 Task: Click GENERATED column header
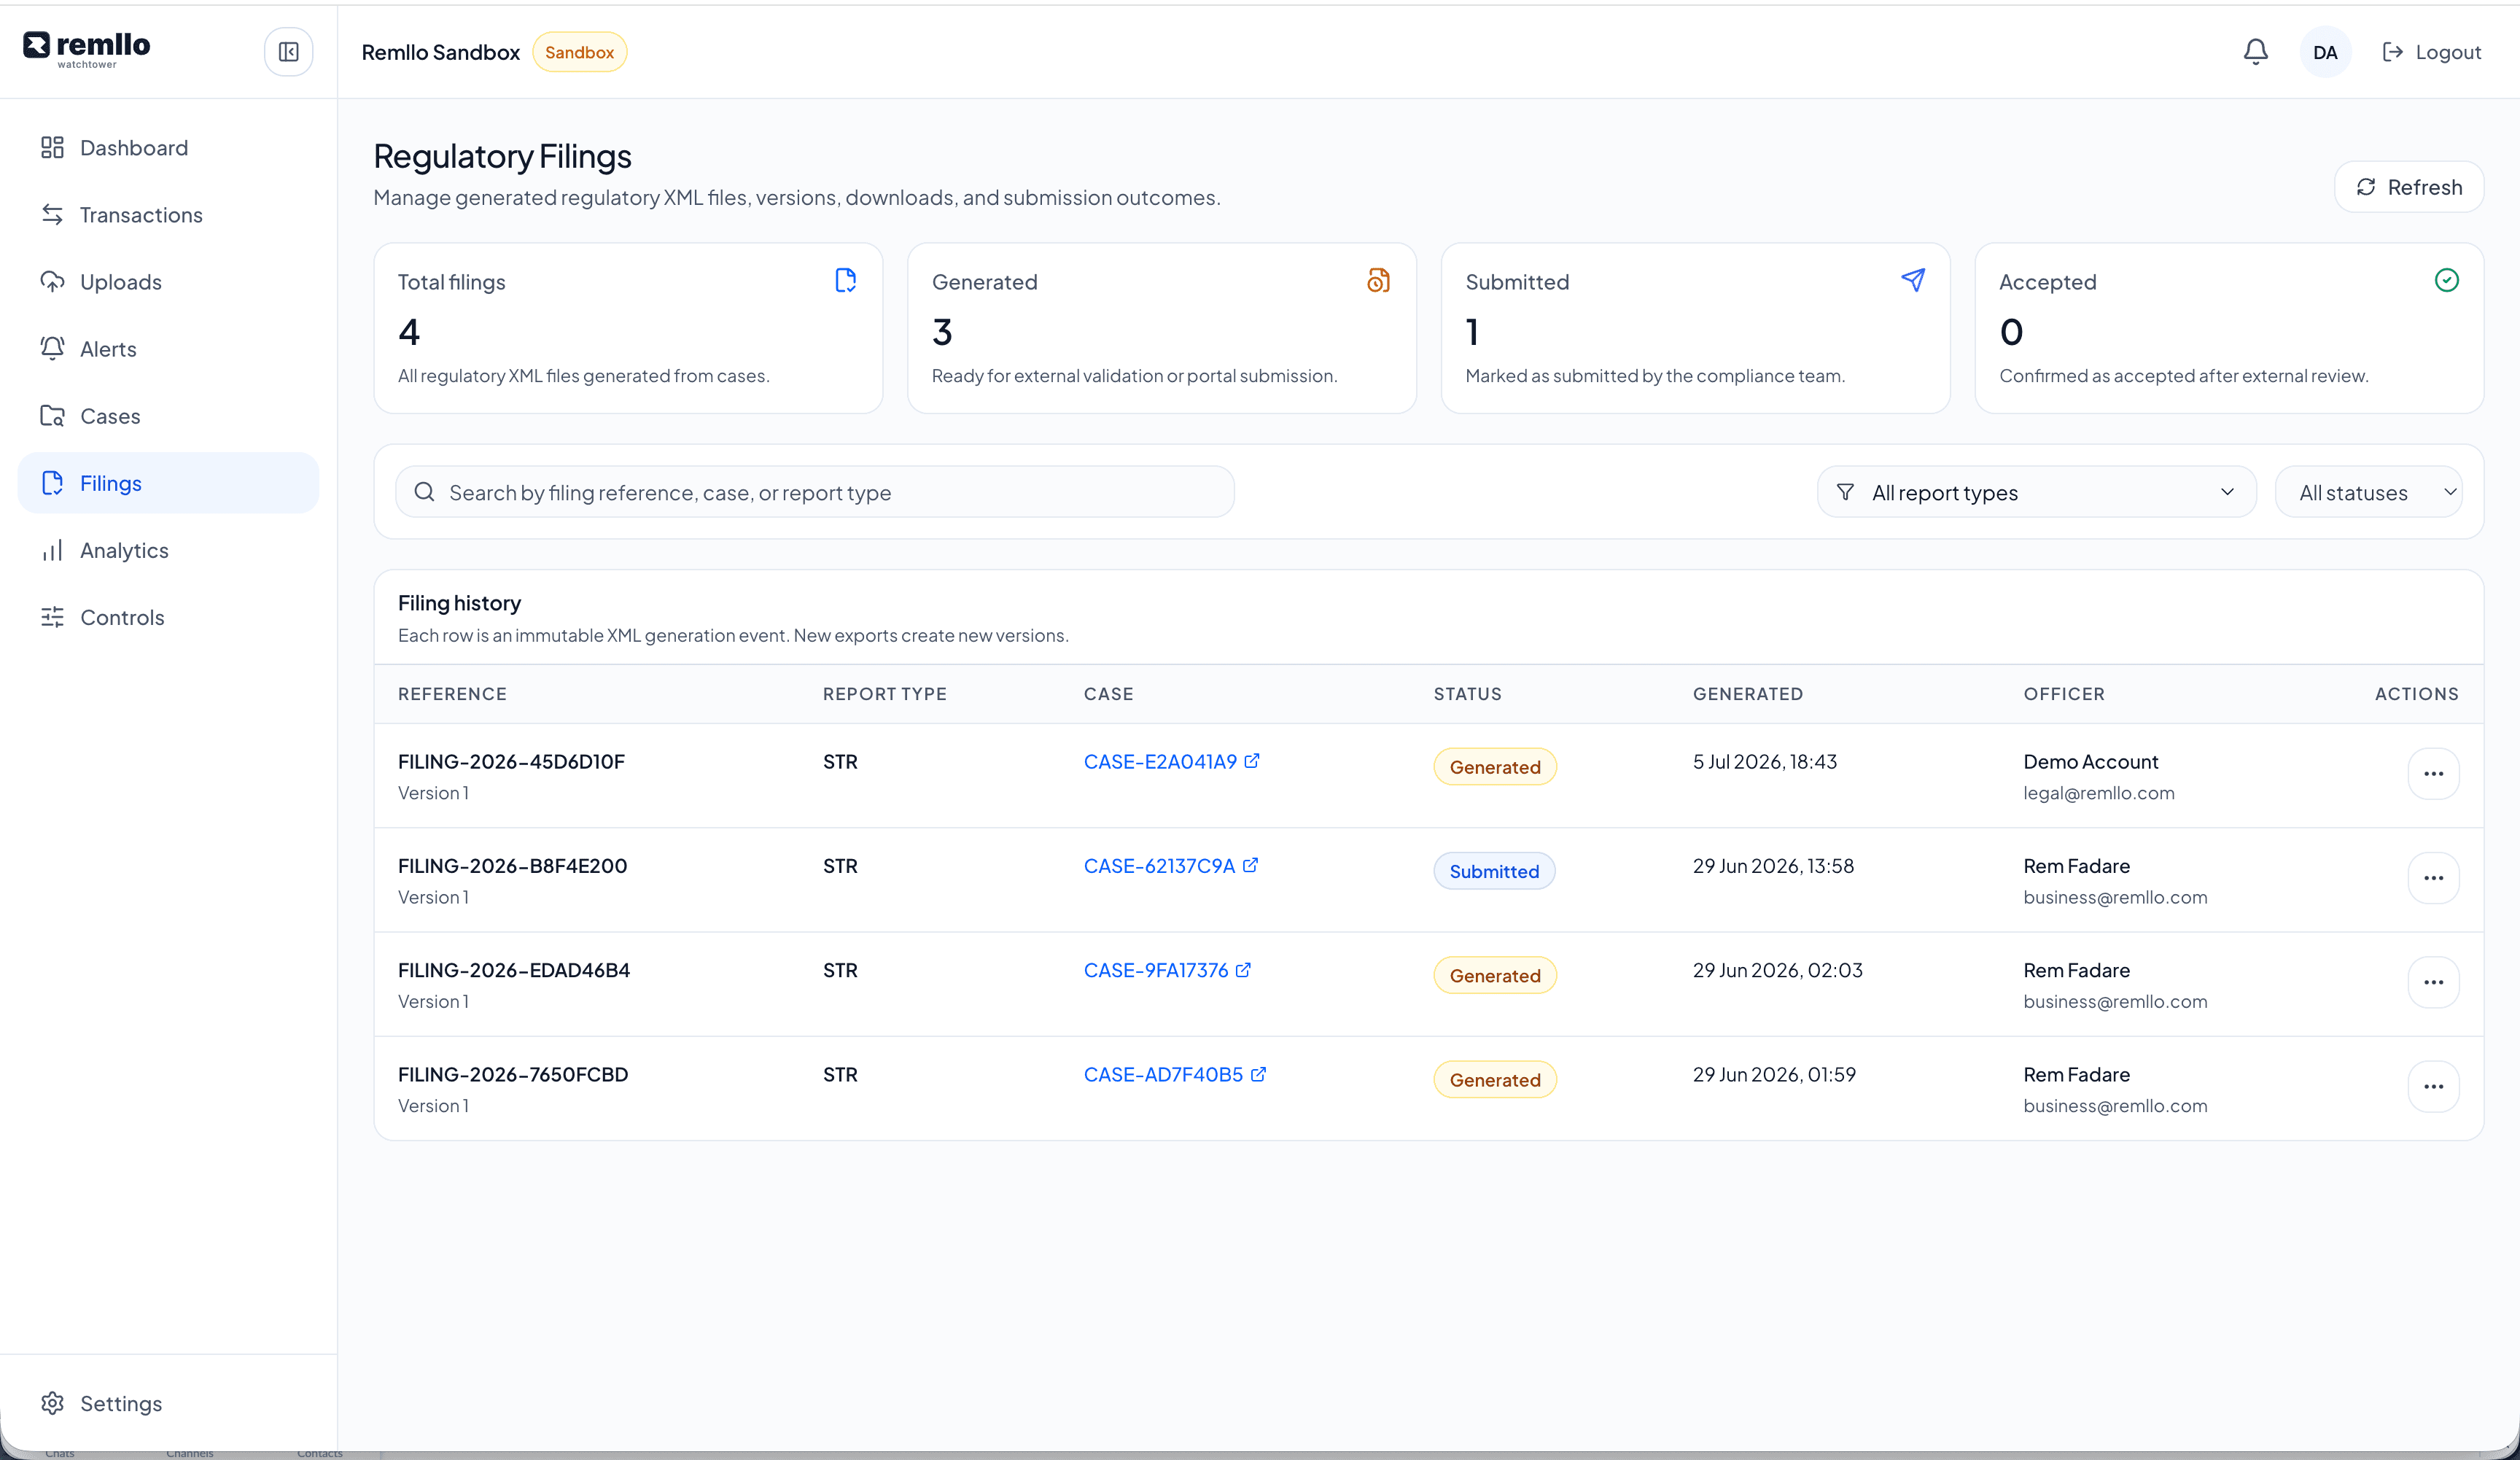click(x=1747, y=694)
